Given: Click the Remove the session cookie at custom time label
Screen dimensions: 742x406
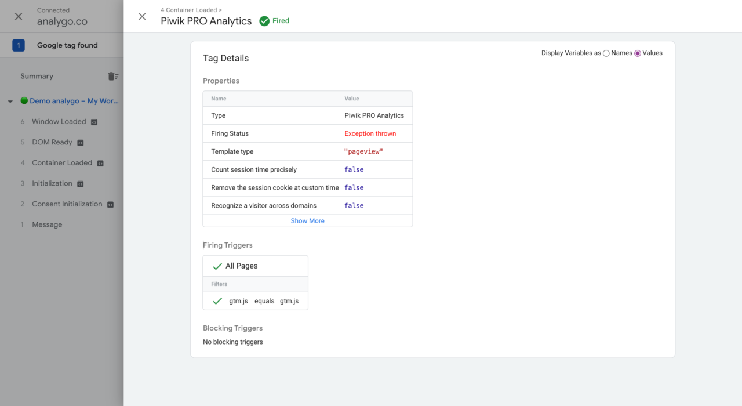Looking at the screenshot, I should pos(275,187).
